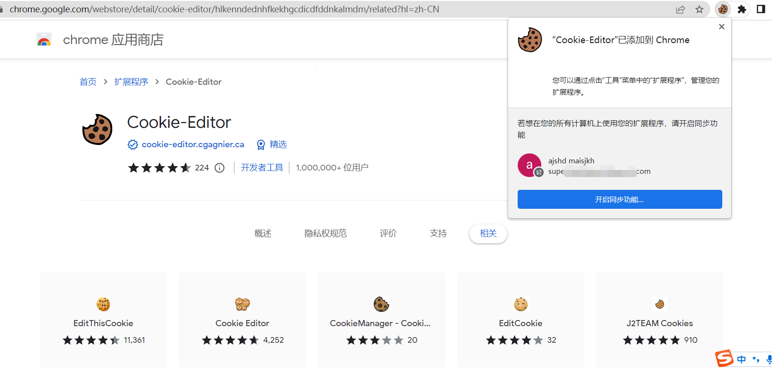Screen dimensions: 772x374
Task: Click the cookie icon in the popup
Action: click(x=530, y=40)
